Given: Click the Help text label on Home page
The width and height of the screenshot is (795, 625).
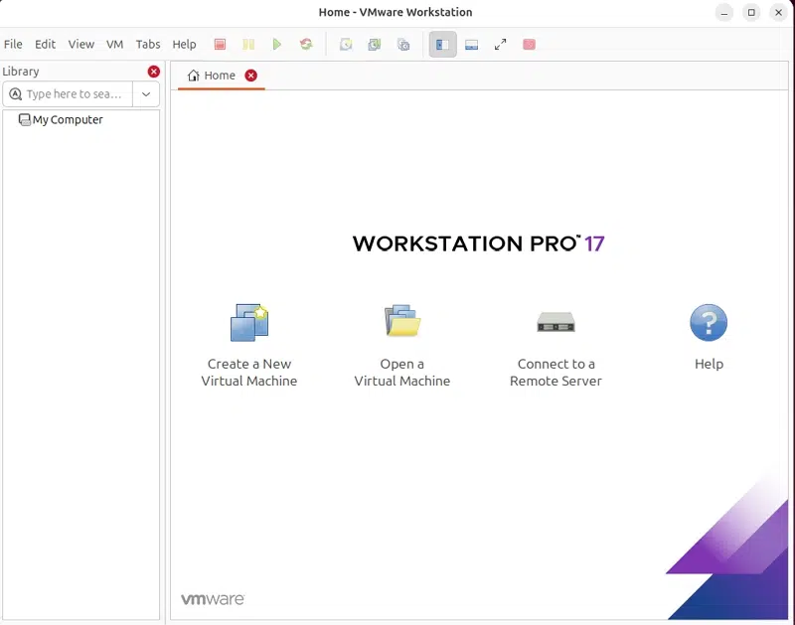Looking at the screenshot, I should point(709,364).
